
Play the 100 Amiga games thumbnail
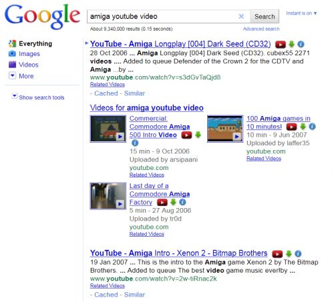click(225, 129)
